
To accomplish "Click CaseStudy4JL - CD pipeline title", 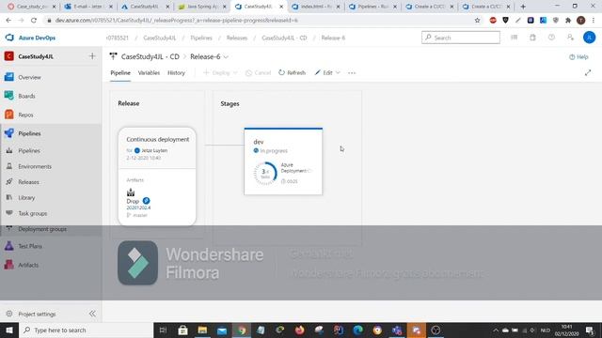I will (150, 56).
